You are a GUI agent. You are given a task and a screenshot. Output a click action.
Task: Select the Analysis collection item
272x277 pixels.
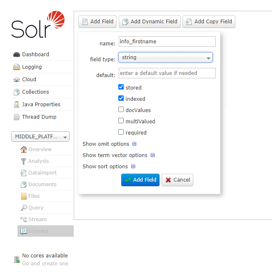(x=45, y=161)
